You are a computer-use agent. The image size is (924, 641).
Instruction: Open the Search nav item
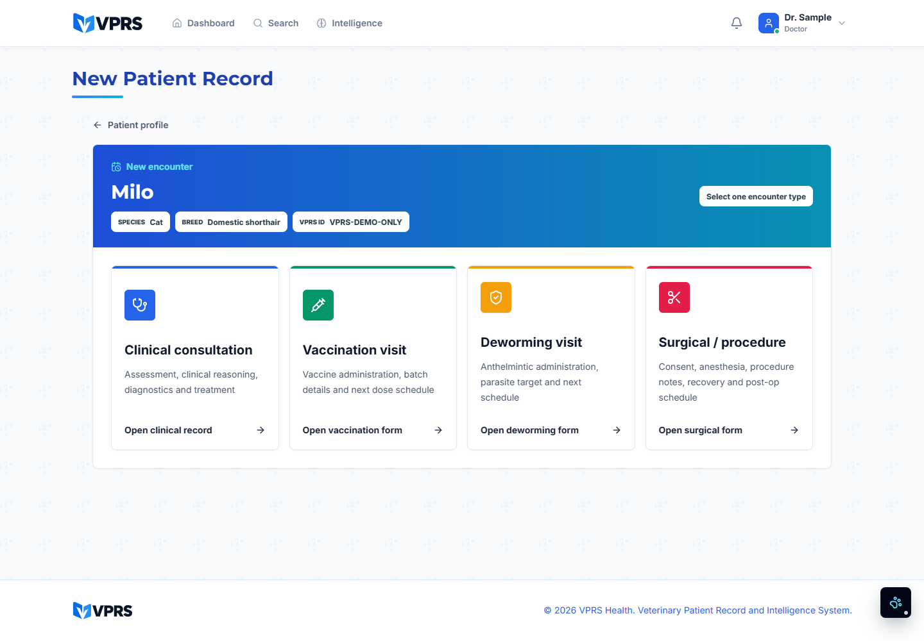(x=276, y=23)
